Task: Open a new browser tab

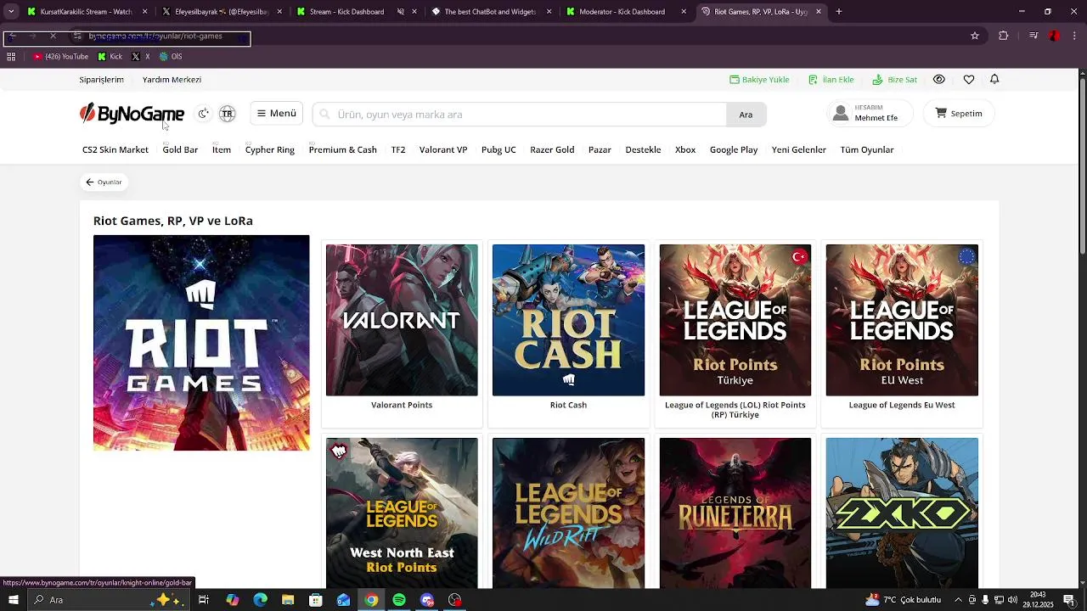Action: (x=839, y=12)
